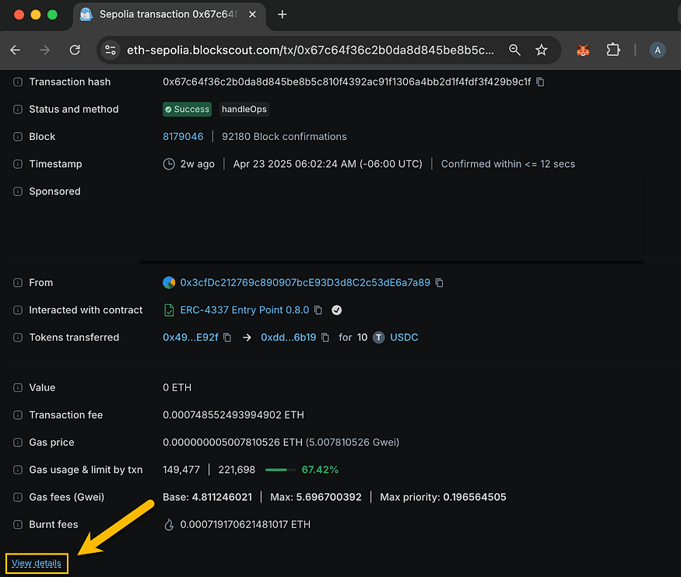Copy the 0x49...E92f sender address
The height and width of the screenshot is (577, 681).
coord(227,337)
